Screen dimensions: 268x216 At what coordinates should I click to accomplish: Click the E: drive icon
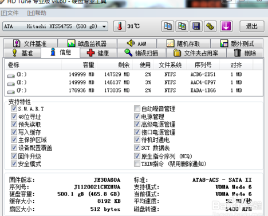11,83
